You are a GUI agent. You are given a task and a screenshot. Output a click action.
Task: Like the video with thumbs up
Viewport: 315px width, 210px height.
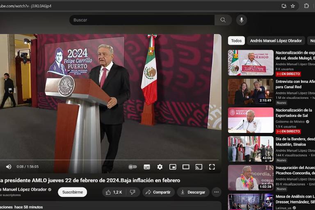(x=114, y=192)
